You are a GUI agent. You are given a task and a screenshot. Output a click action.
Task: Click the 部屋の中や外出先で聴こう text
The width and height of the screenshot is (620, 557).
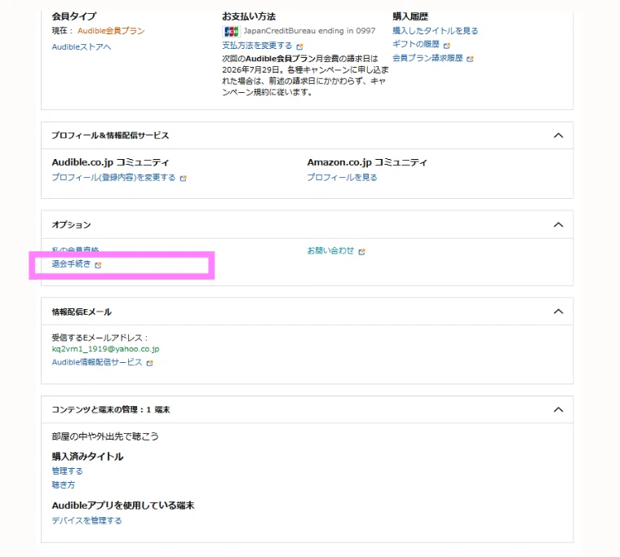click(105, 436)
